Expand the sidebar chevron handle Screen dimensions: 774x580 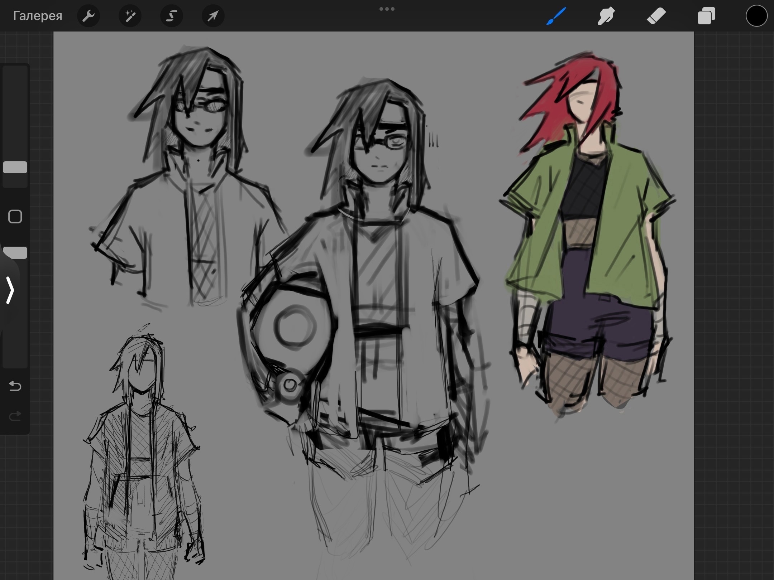pyautogui.click(x=10, y=290)
